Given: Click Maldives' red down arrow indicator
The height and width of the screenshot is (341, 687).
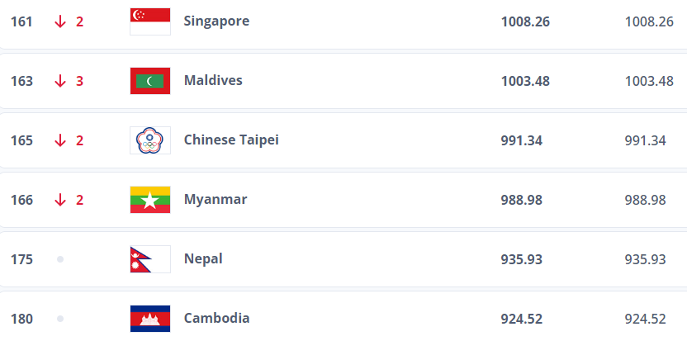Looking at the screenshot, I should (x=60, y=81).
